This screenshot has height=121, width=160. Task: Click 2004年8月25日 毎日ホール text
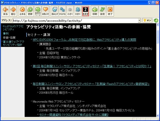pyautogui.click(x=56, y=93)
